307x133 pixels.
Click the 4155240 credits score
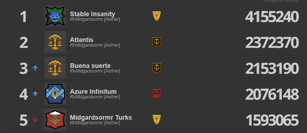pyautogui.click(x=272, y=17)
